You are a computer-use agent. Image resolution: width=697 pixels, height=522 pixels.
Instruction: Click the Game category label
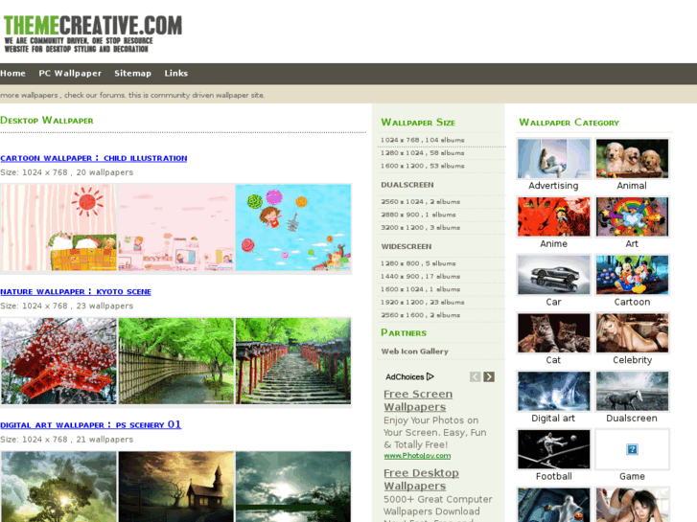coord(632,477)
